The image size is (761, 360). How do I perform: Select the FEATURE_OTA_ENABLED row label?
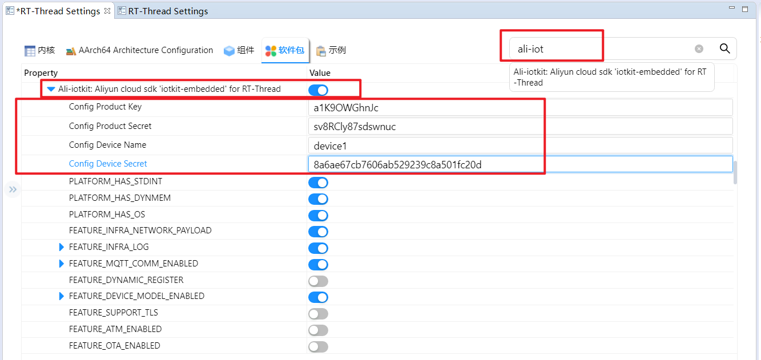pos(114,346)
